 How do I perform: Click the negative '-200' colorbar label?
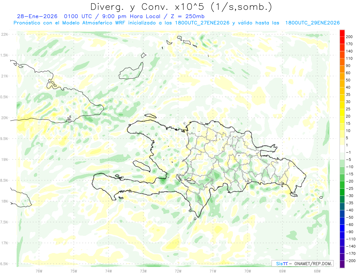(x=351, y=261)
